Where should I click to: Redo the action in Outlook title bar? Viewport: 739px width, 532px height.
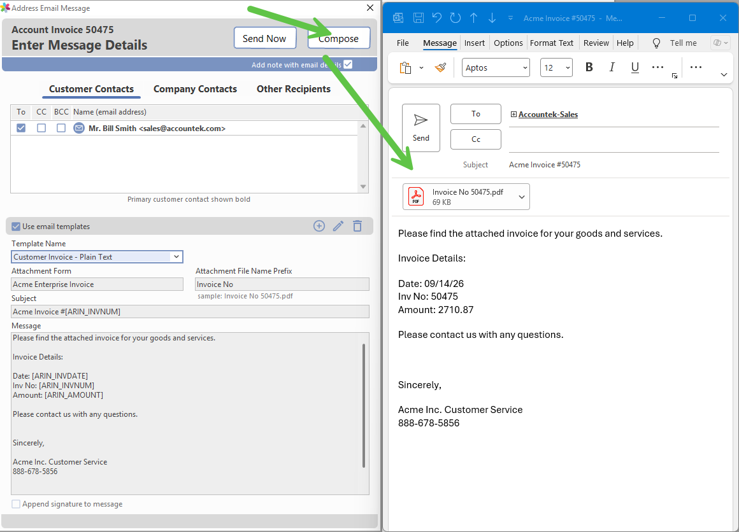tap(456, 18)
